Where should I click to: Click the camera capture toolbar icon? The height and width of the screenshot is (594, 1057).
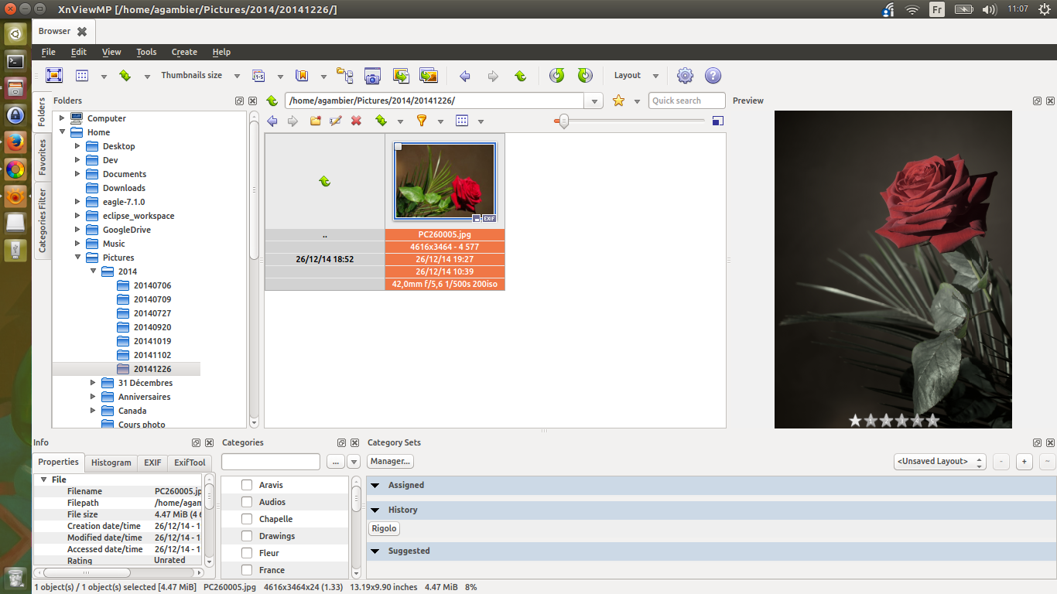[x=372, y=76]
